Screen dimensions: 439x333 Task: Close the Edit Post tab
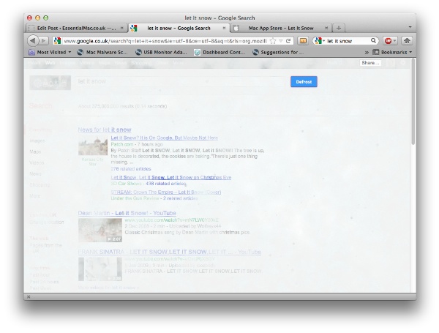pos(121,28)
